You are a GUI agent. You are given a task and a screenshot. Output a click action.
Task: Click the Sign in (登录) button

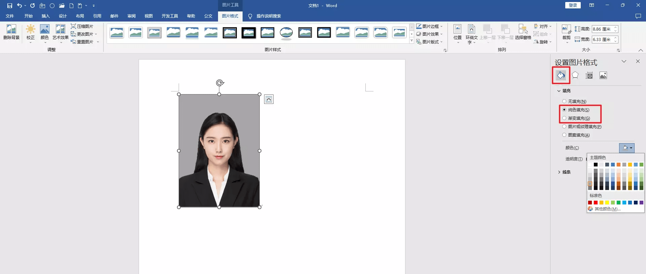pyautogui.click(x=573, y=5)
